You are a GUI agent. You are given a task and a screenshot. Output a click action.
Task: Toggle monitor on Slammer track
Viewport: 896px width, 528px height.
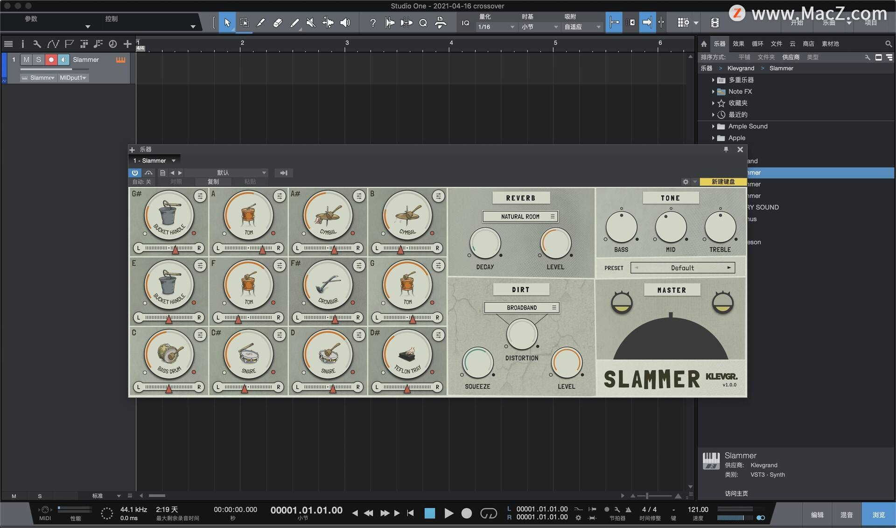(64, 60)
